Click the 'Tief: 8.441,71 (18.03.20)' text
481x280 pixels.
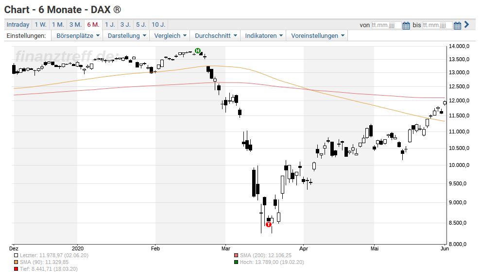click(x=49, y=269)
